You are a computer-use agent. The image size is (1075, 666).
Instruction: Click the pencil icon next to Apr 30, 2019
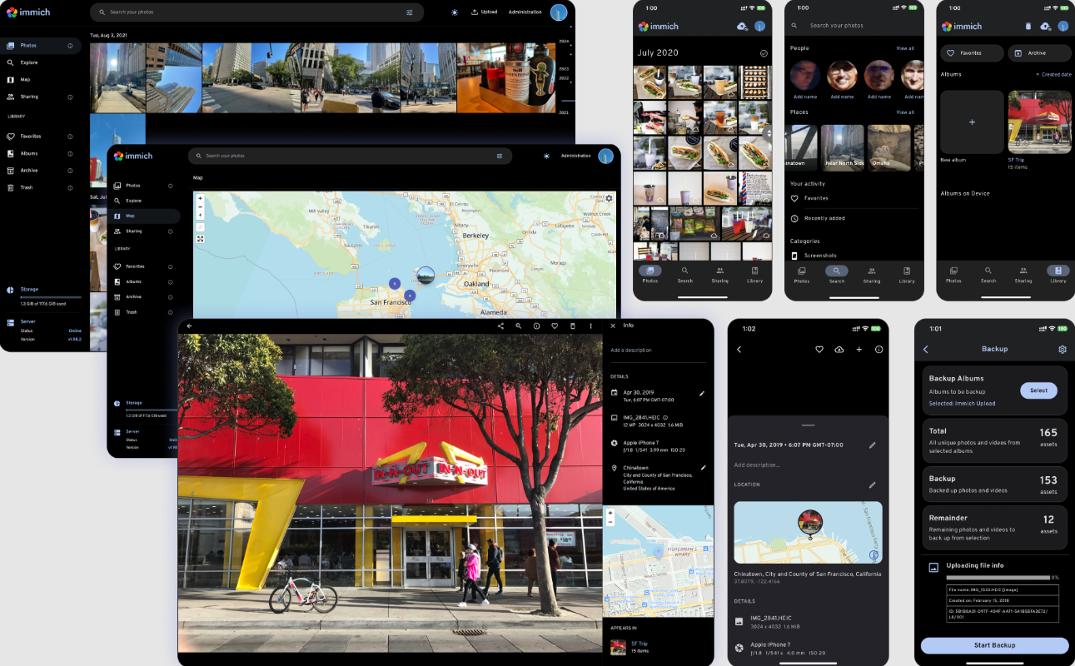click(x=702, y=393)
